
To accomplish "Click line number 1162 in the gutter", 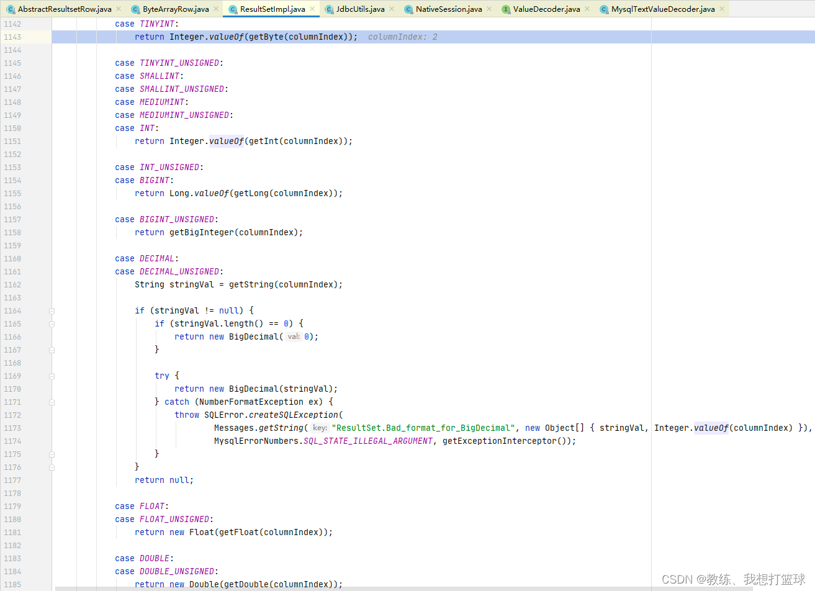I will tap(12, 285).
